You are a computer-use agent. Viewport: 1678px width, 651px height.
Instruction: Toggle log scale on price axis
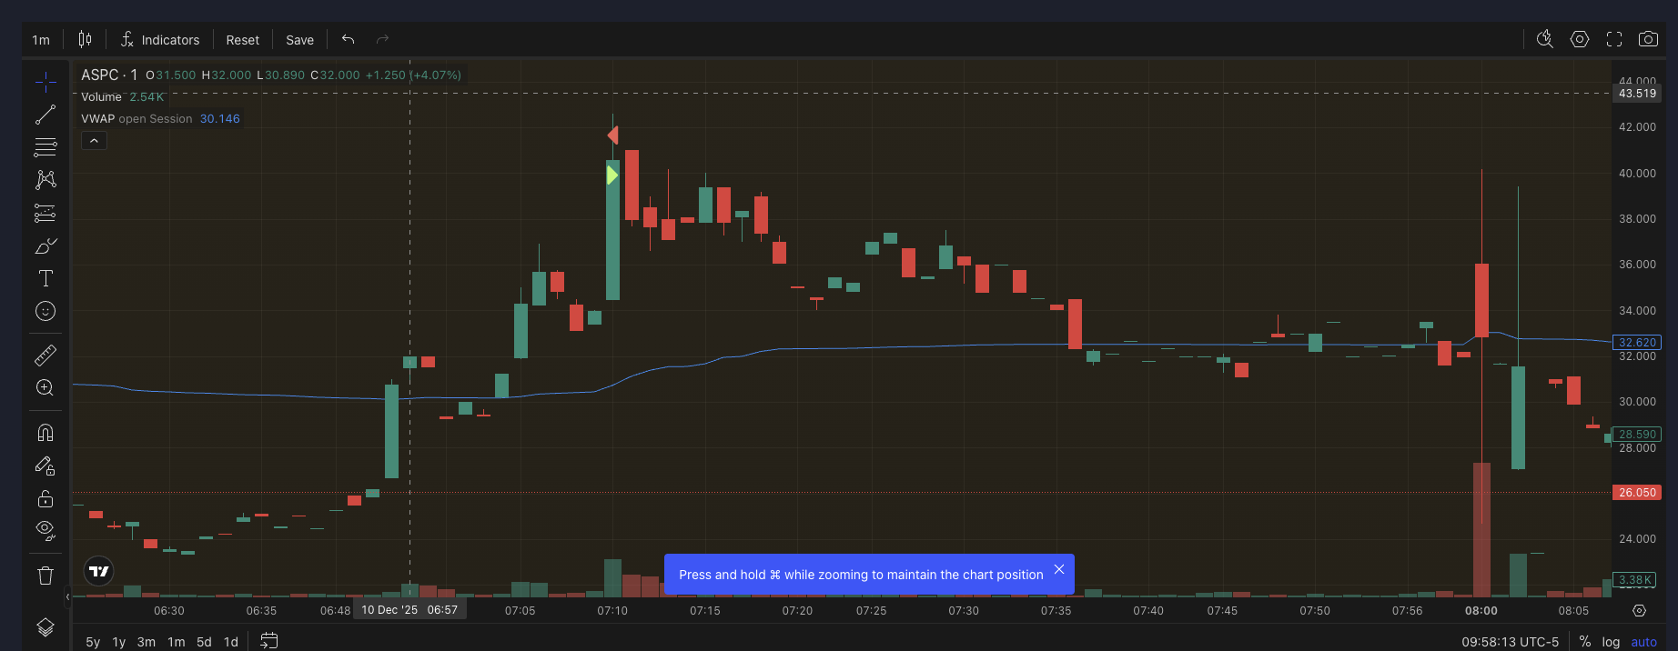1611,642
